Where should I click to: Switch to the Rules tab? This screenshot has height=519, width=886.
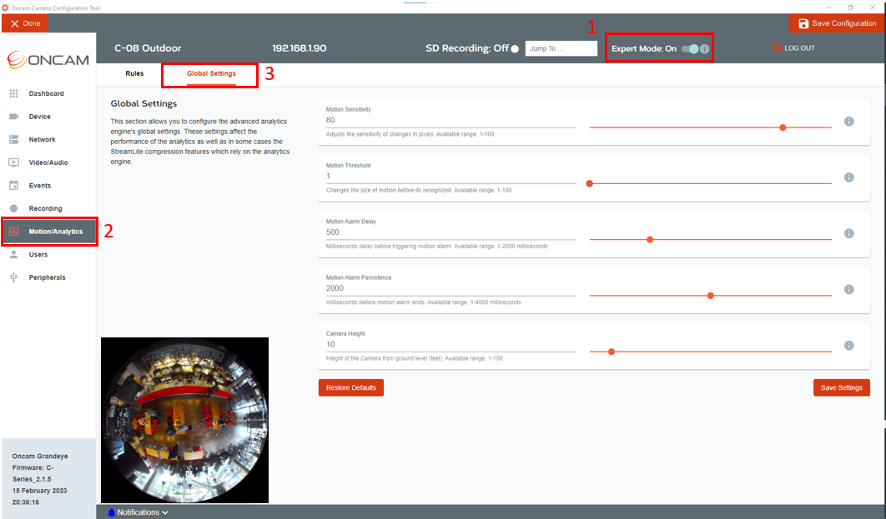(134, 73)
